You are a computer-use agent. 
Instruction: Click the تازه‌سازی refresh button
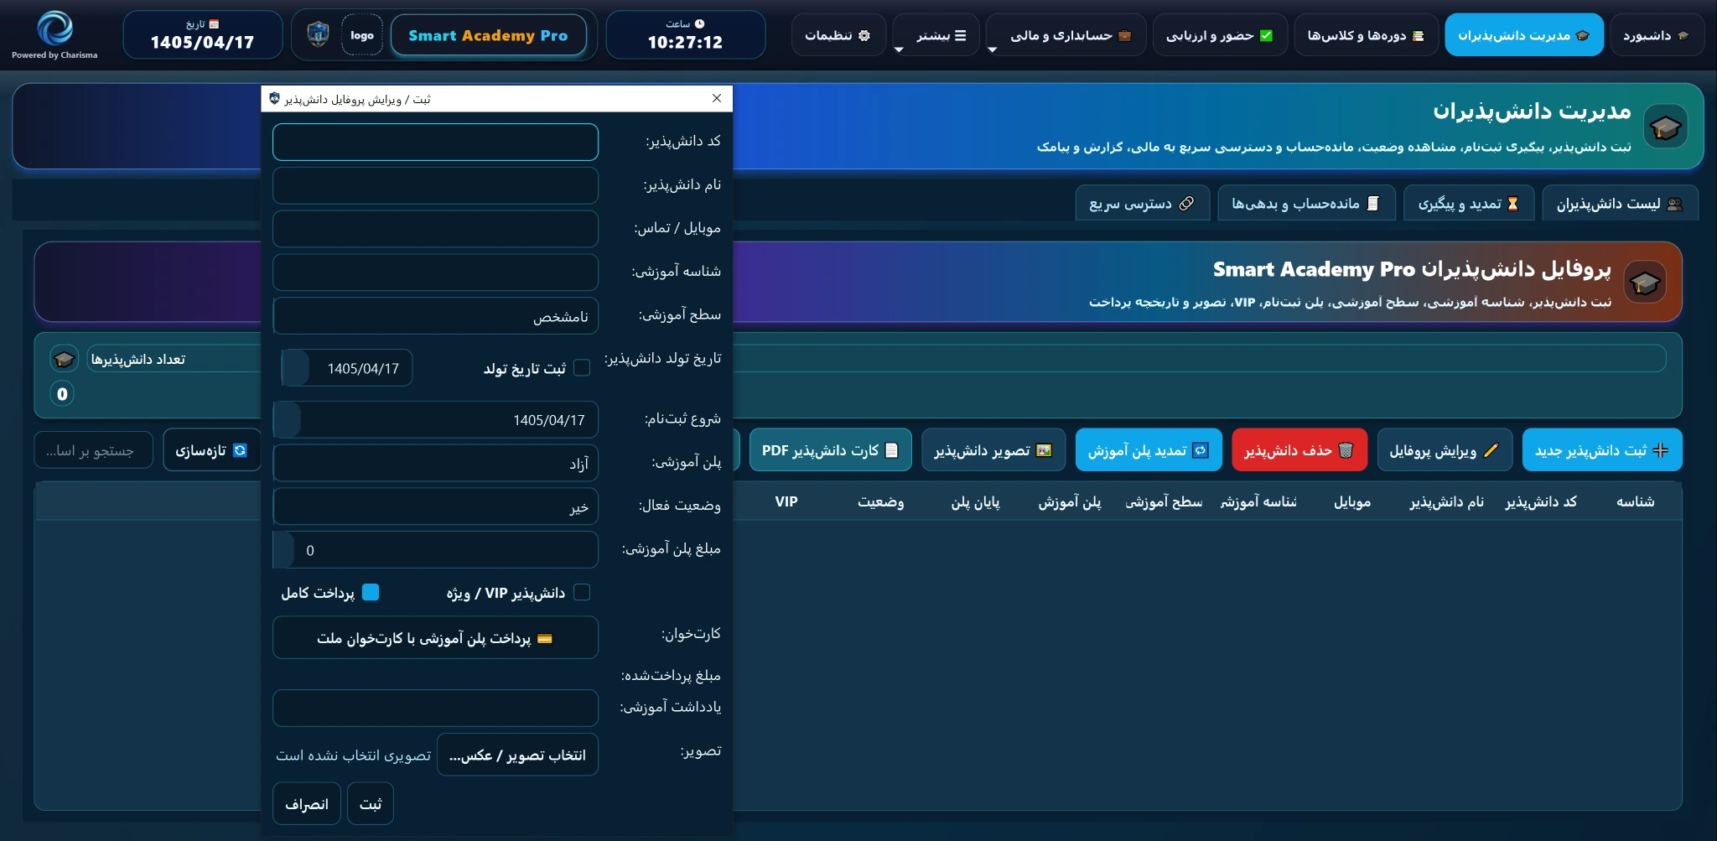click(211, 450)
